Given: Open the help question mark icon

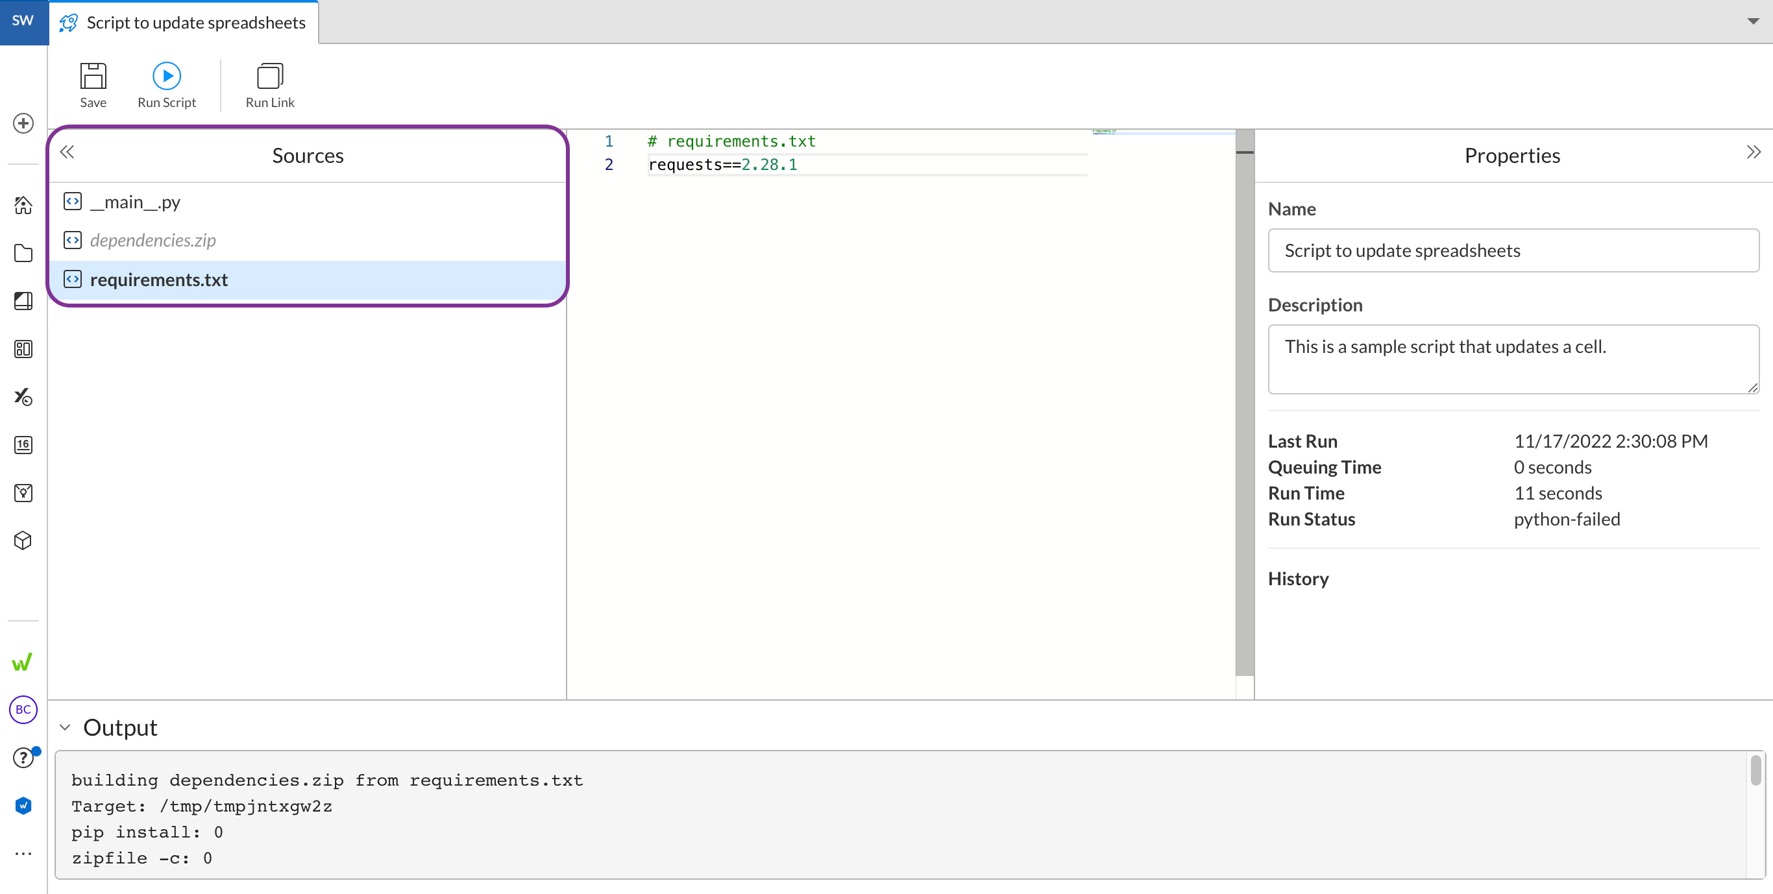Looking at the screenshot, I should 23,758.
